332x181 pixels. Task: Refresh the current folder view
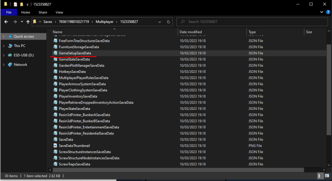(169, 22)
